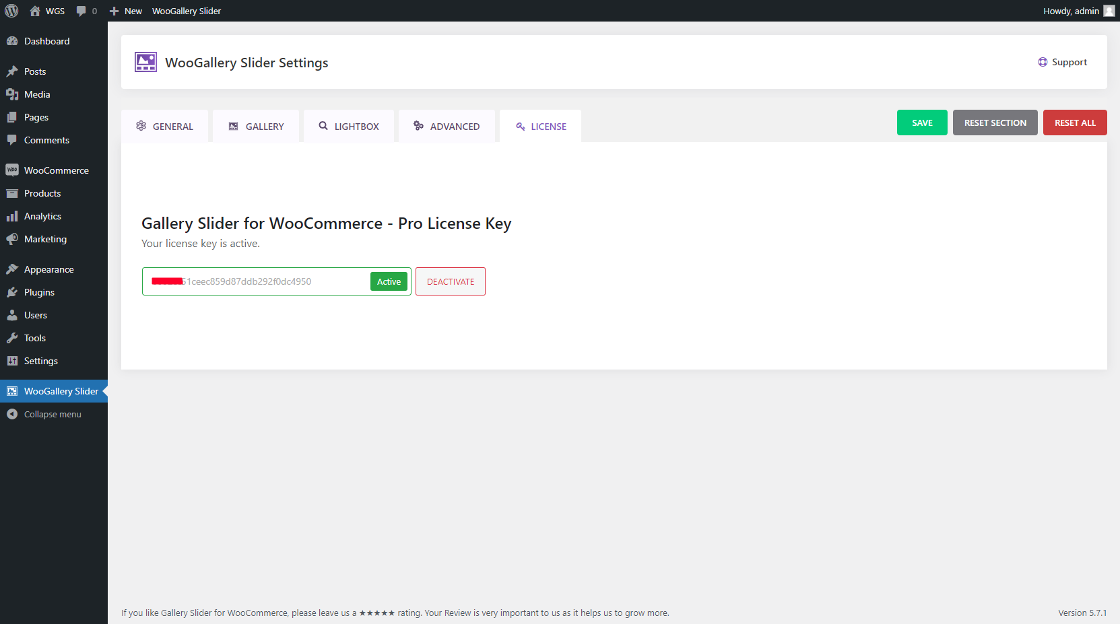The width and height of the screenshot is (1120, 624).
Task: Open the New content menu
Action: click(x=126, y=11)
